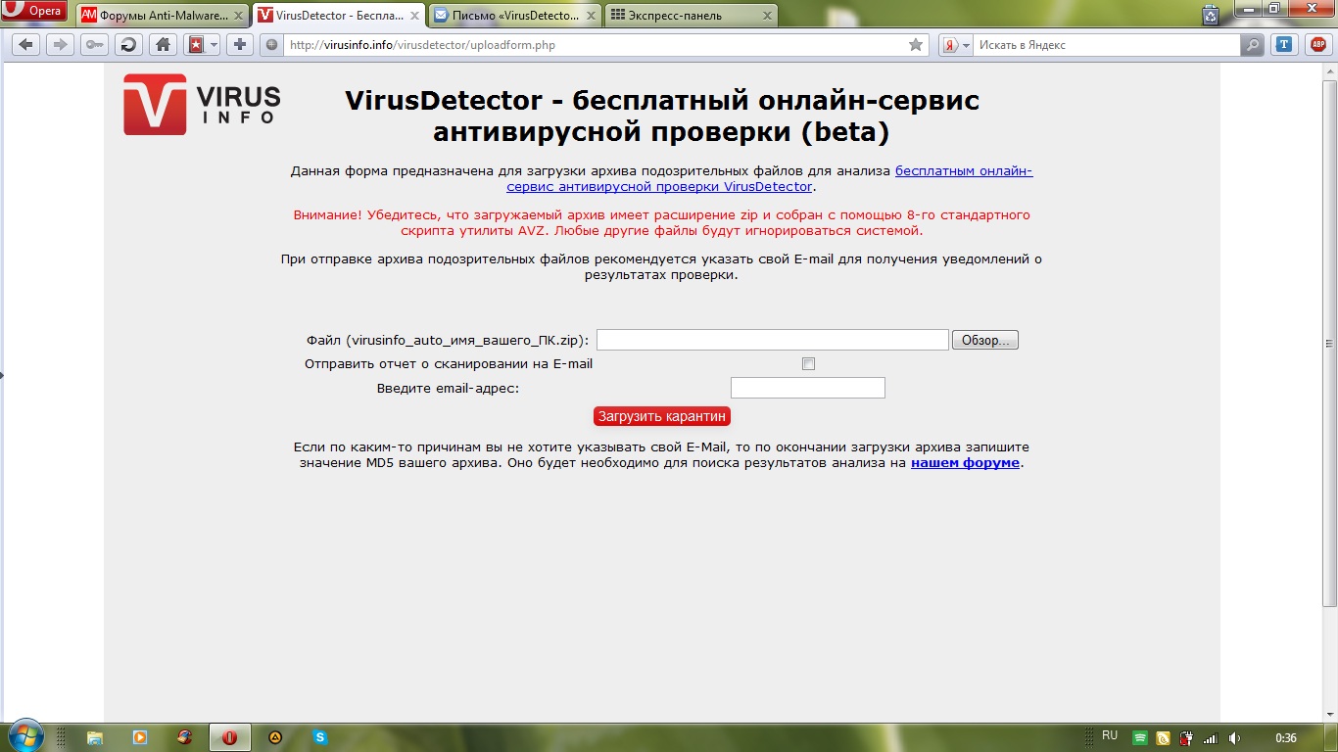Close the VirusDetector tab
This screenshot has height=752, width=1338.
point(413,16)
